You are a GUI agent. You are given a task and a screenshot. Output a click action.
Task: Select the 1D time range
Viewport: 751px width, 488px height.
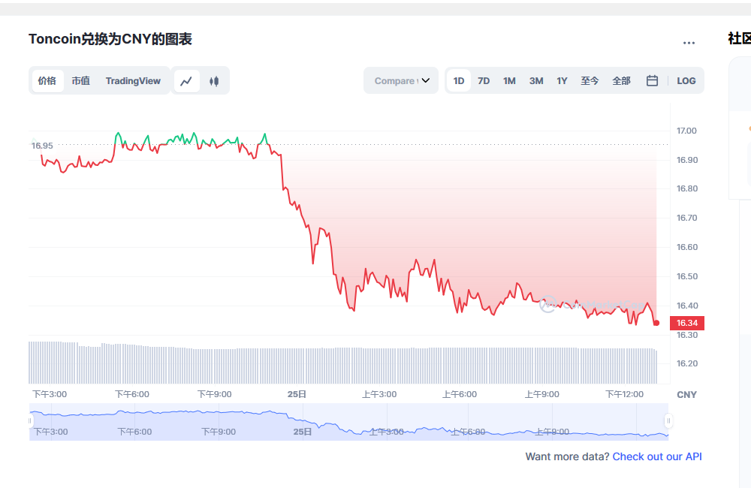(x=459, y=81)
